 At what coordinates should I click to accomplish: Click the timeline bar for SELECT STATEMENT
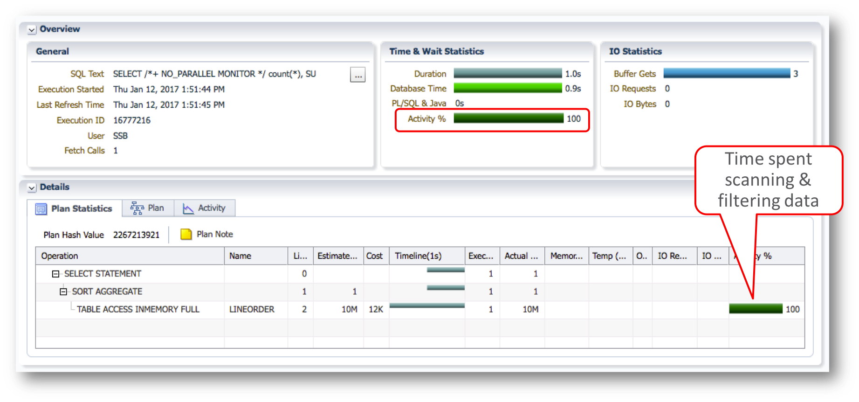tap(446, 270)
